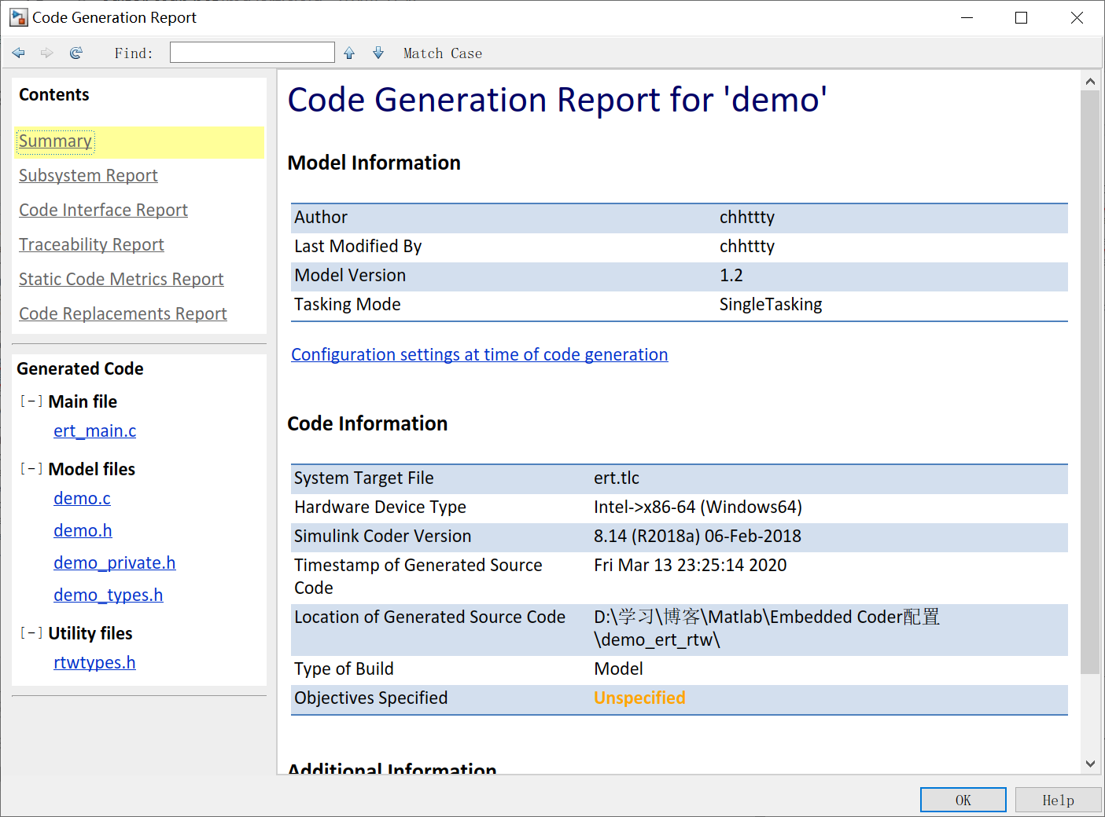The image size is (1105, 817).
Task: Click the Contents panel heading
Action: point(54,95)
